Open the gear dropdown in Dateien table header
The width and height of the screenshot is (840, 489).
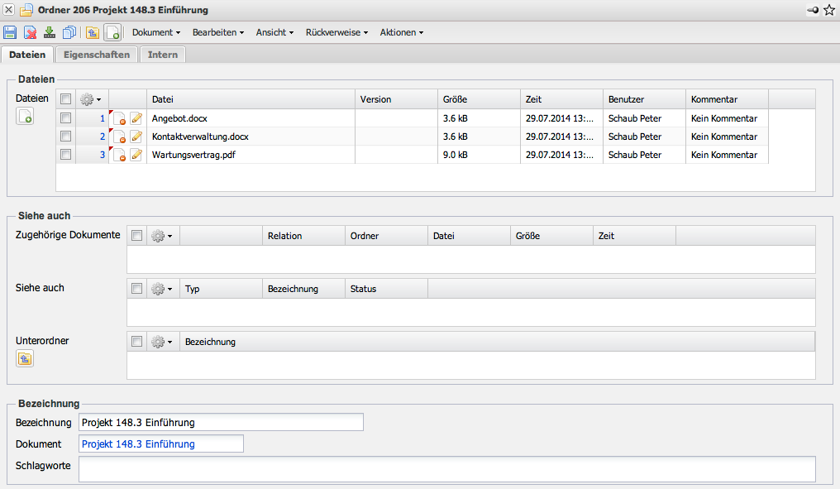[91, 99]
